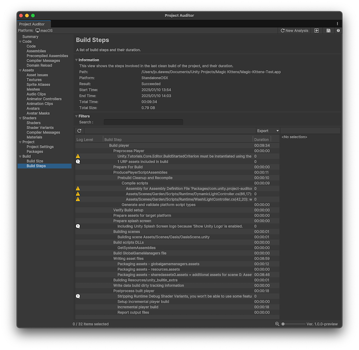The width and height of the screenshot is (359, 350).
Task: Select the Project Auditor tab
Action: [x=32, y=24]
